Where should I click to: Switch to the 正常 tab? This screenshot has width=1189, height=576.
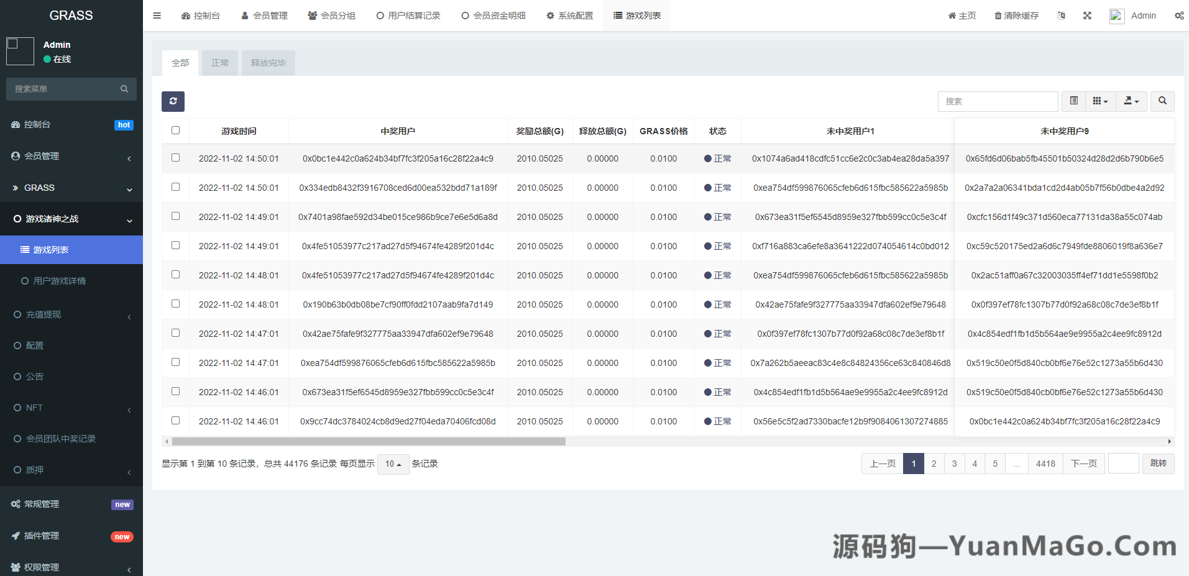pos(219,63)
